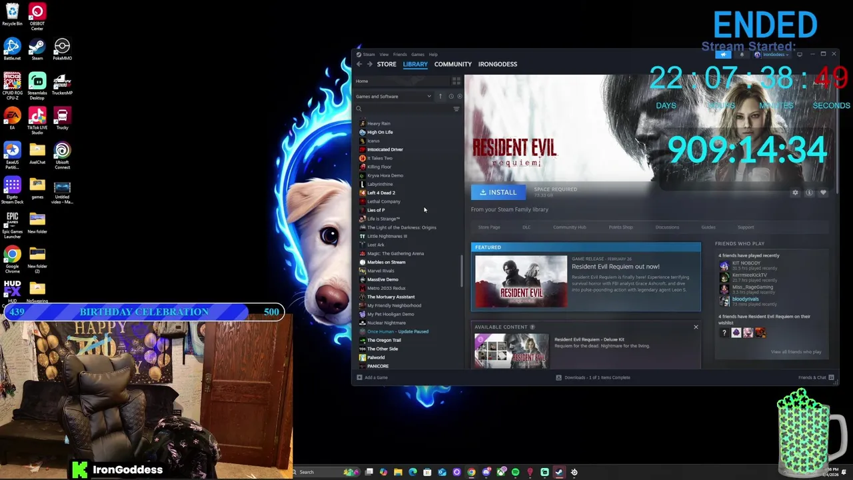Close the Available Content panel
Screen dimensions: 853x480
click(696, 327)
